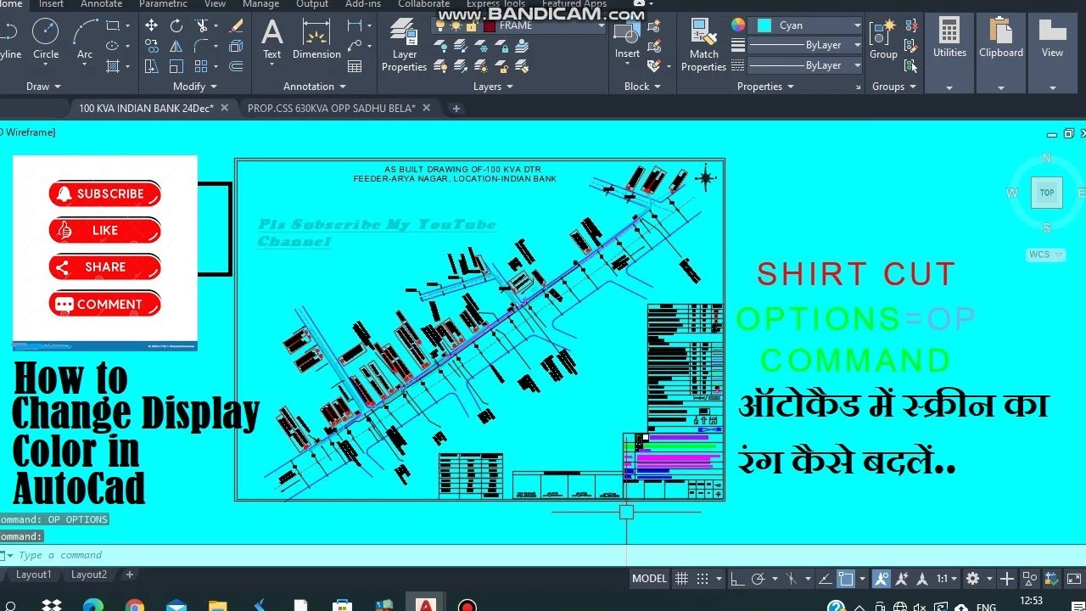Toggle snap mode dots in status bar

703,579
